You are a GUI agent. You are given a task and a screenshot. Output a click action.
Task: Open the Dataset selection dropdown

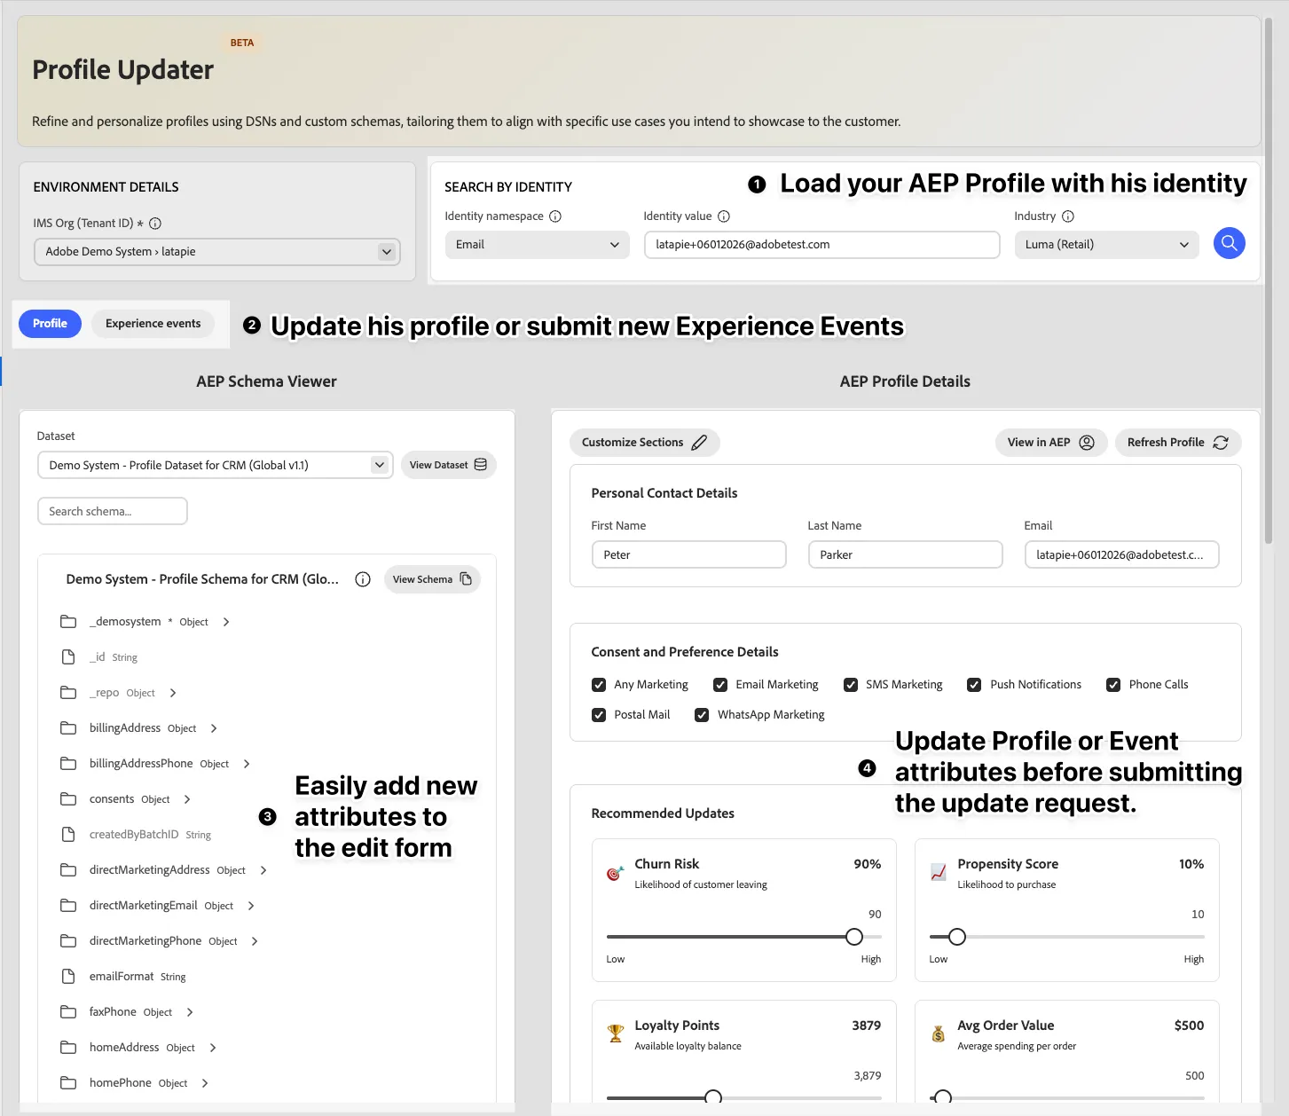pos(215,465)
